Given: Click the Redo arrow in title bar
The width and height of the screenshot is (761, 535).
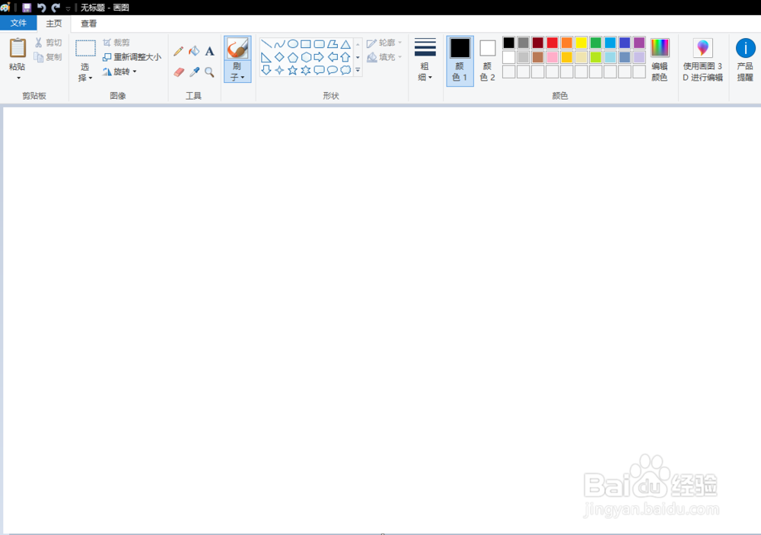Looking at the screenshot, I should point(56,8).
